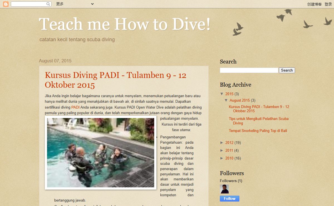
Task: Open the 2011 archive link
Action: 229,150
